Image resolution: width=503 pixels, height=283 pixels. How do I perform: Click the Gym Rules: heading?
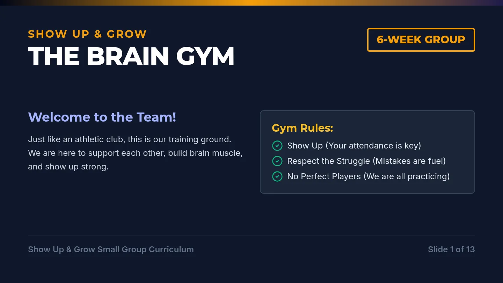[302, 128]
